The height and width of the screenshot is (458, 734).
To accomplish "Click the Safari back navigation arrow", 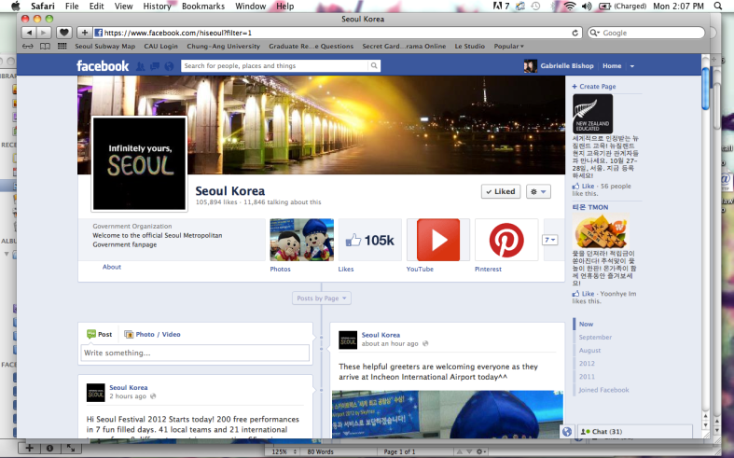I will point(28,33).
